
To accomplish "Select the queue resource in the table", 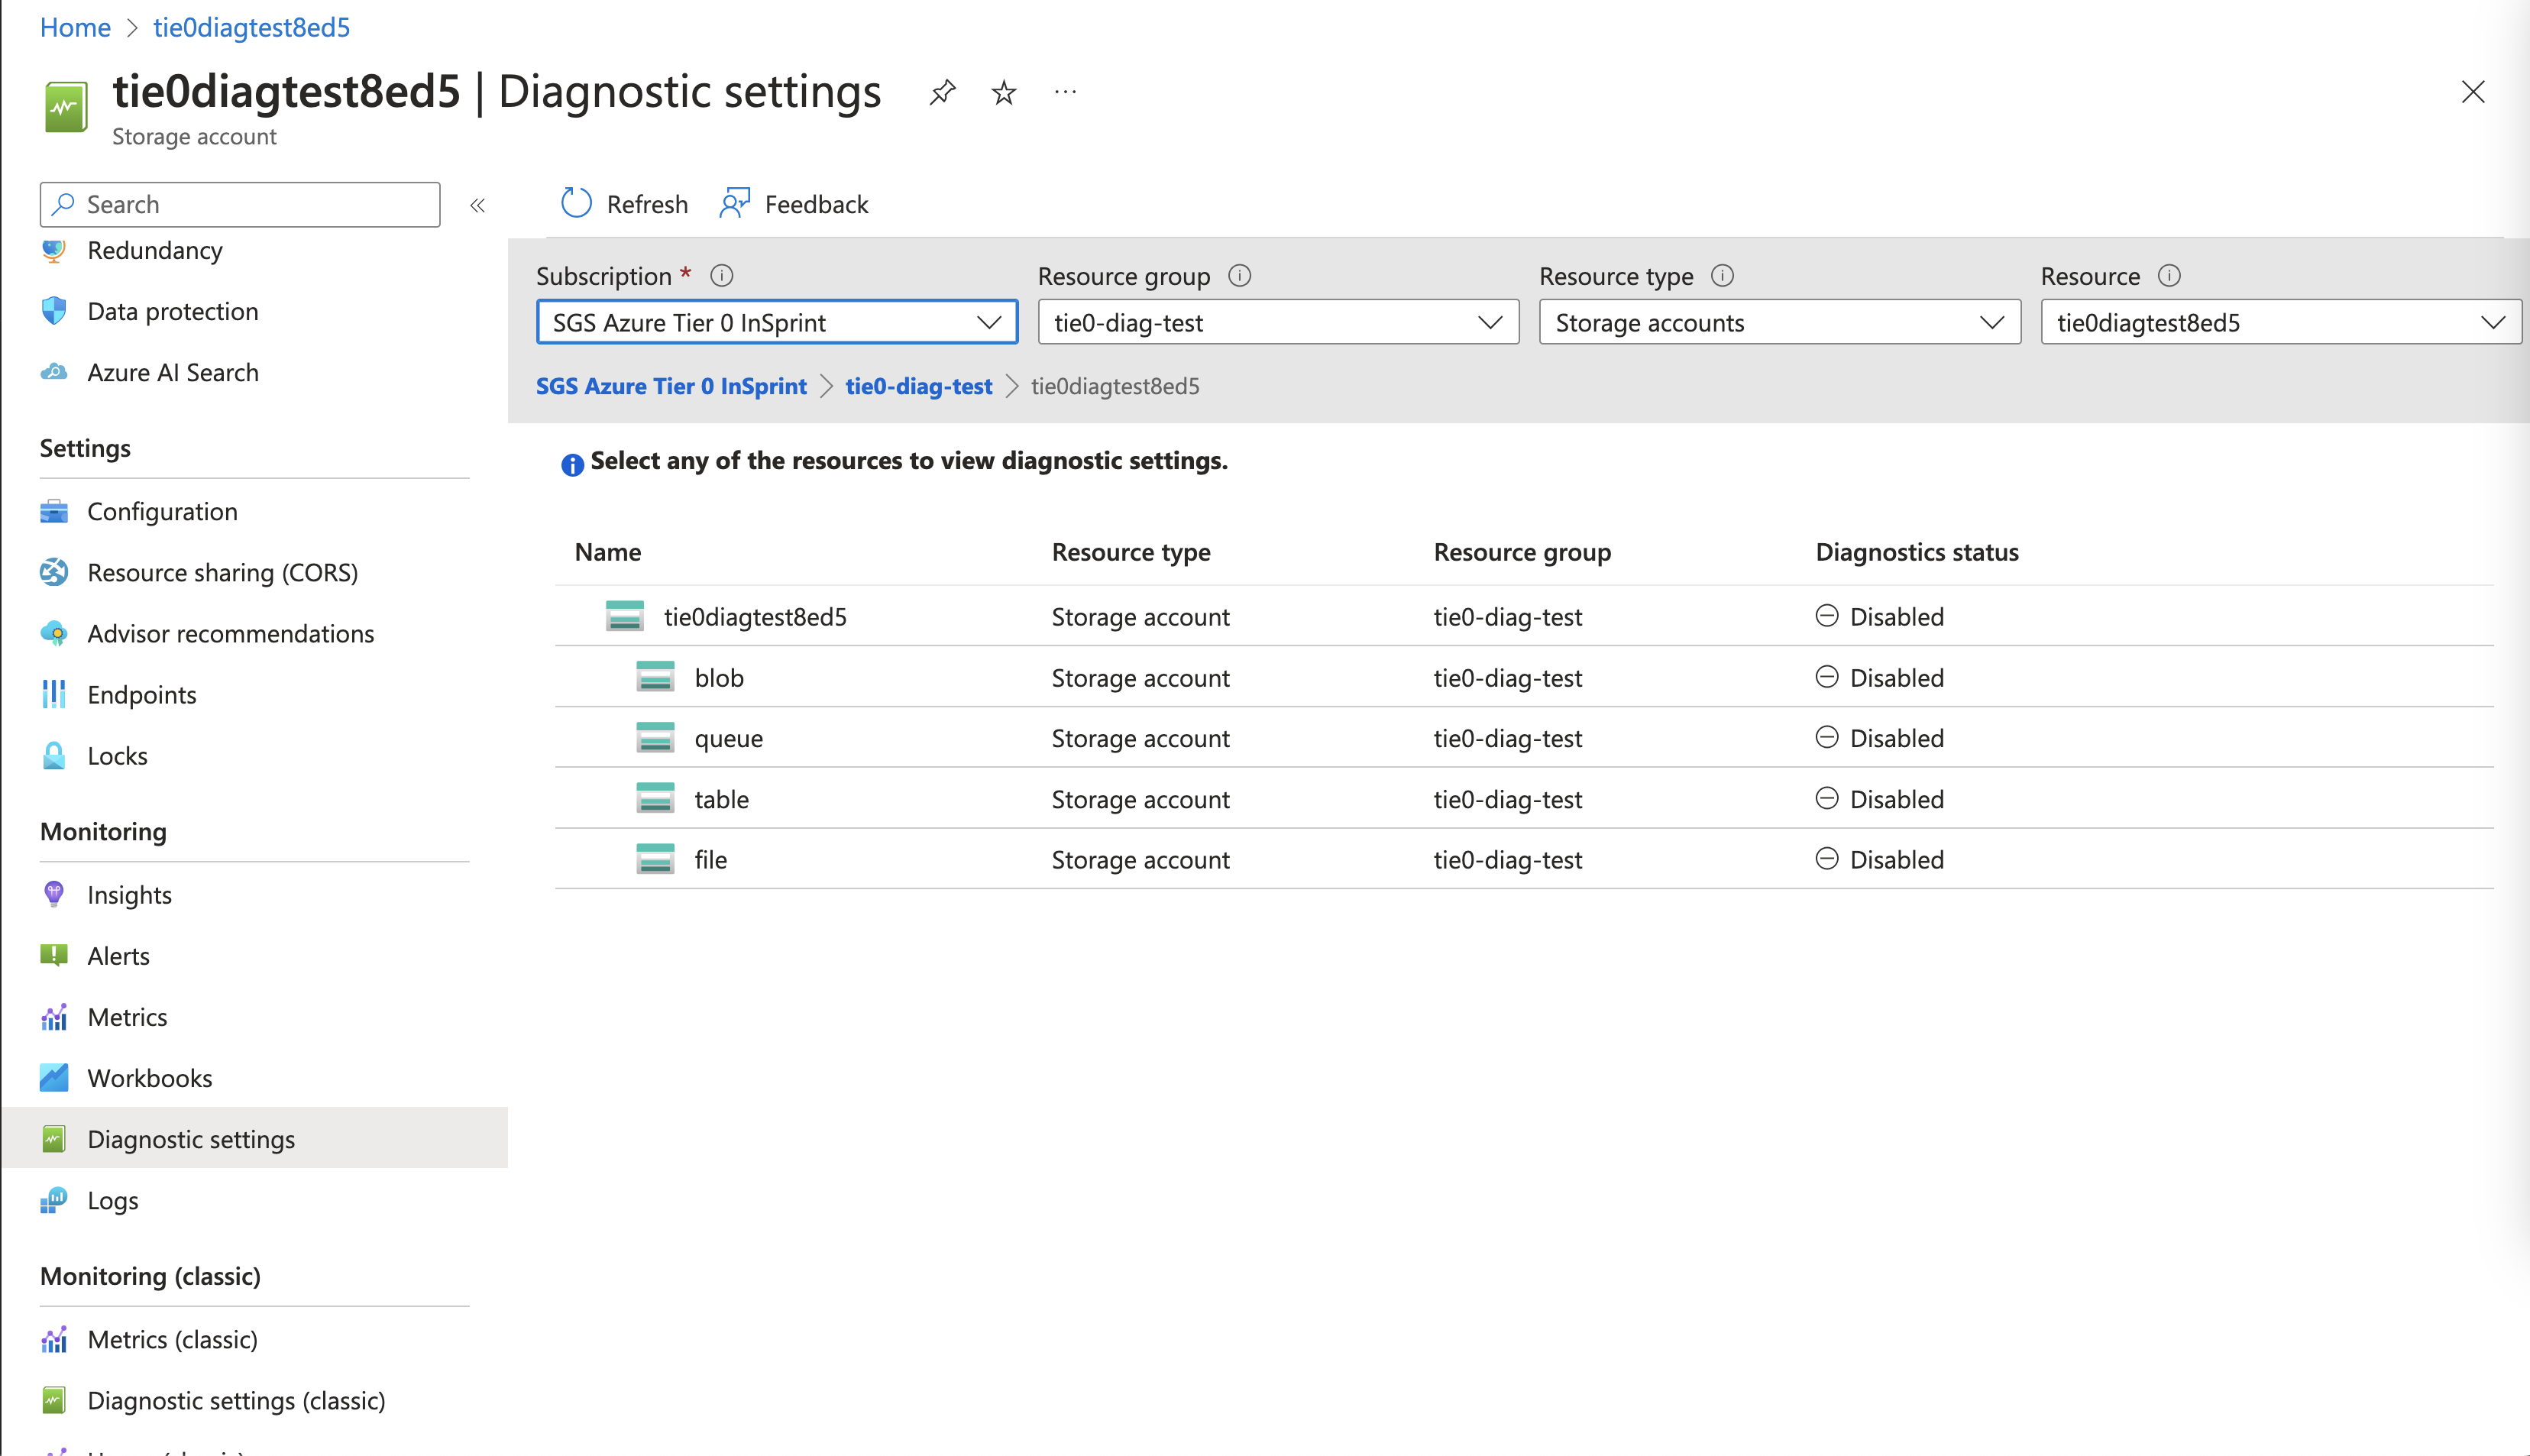I will 729,738.
